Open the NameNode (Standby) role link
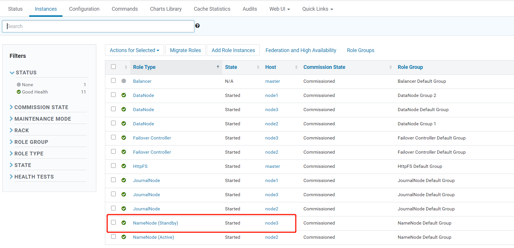Screen dimensions: 514x248 [x=155, y=223]
